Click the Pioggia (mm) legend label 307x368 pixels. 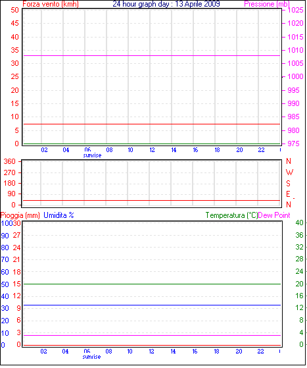tap(20, 215)
